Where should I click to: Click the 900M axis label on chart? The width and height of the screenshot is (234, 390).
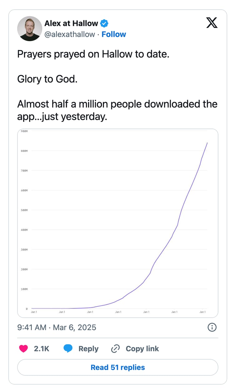point(24,131)
